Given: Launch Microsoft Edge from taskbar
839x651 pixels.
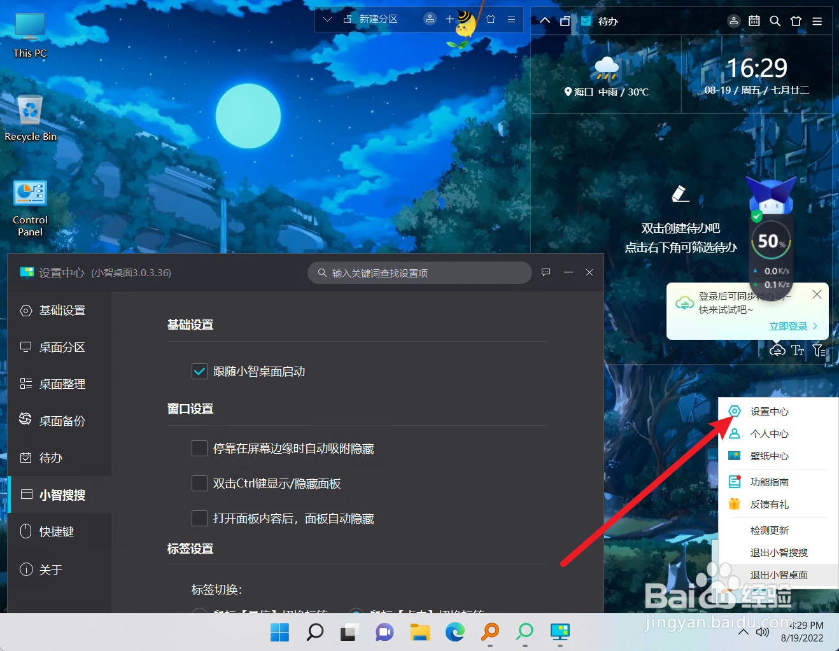Looking at the screenshot, I should (x=455, y=632).
